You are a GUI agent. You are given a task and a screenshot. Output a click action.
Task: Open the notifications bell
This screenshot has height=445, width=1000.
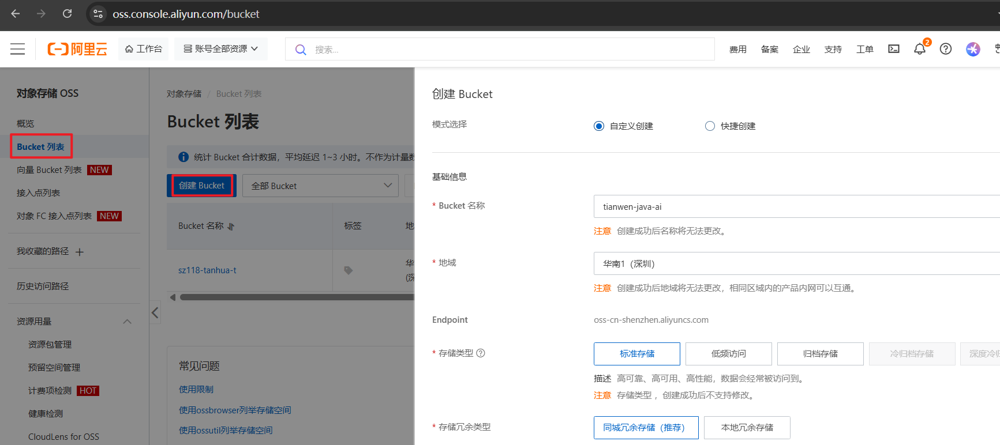point(920,49)
